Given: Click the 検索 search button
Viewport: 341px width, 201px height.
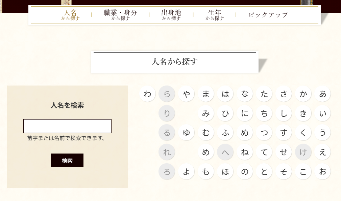Looking at the screenshot, I should [x=67, y=160].
